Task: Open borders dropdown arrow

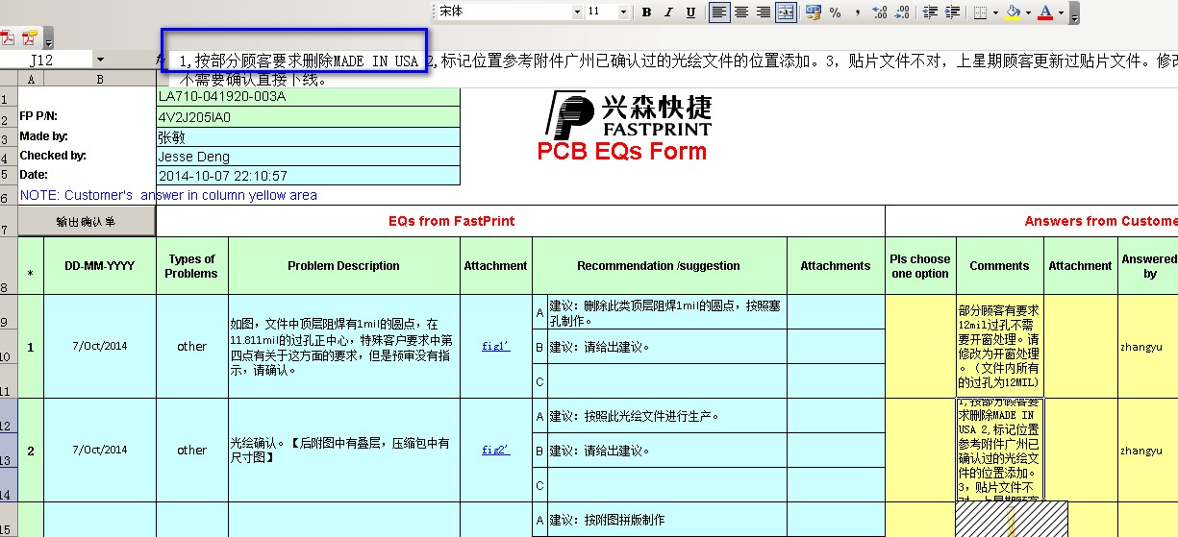Action: pos(994,12)
